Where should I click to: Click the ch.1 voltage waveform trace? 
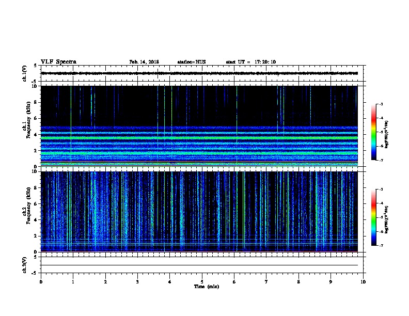[x=199, y=73]
